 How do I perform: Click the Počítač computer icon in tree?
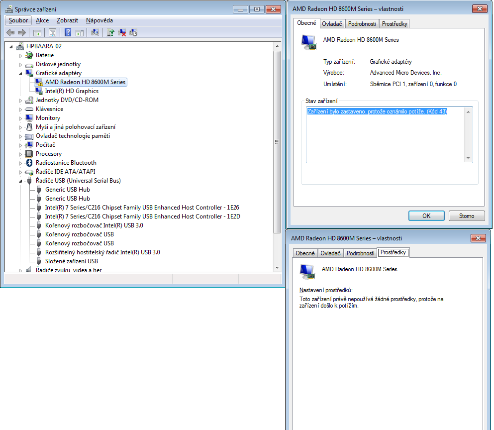[29, 145]
